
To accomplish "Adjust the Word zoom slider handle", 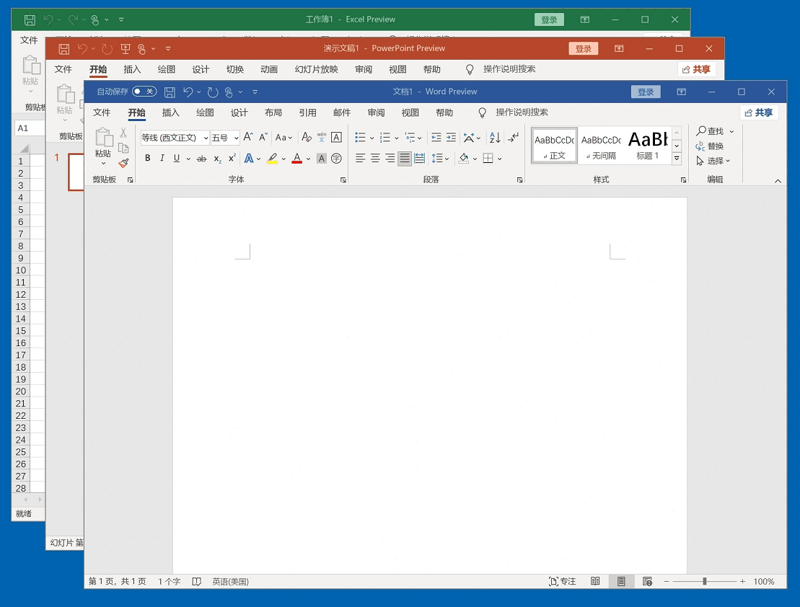I will (705, 581).
